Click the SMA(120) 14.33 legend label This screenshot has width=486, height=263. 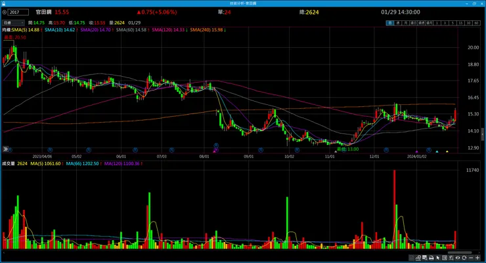coord(168,30)
